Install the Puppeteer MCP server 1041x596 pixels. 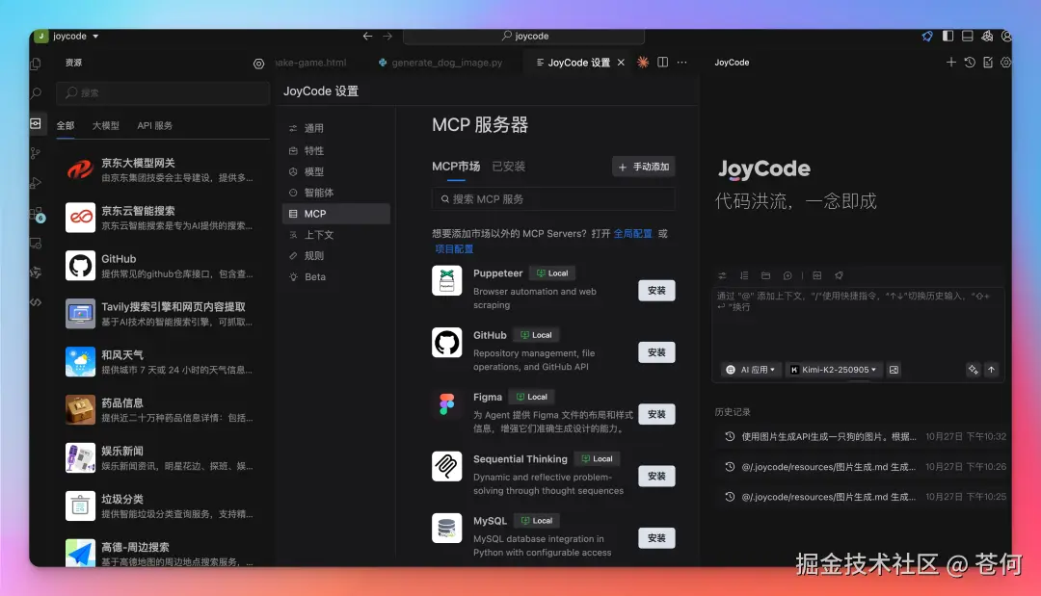[x=656, y=290]
